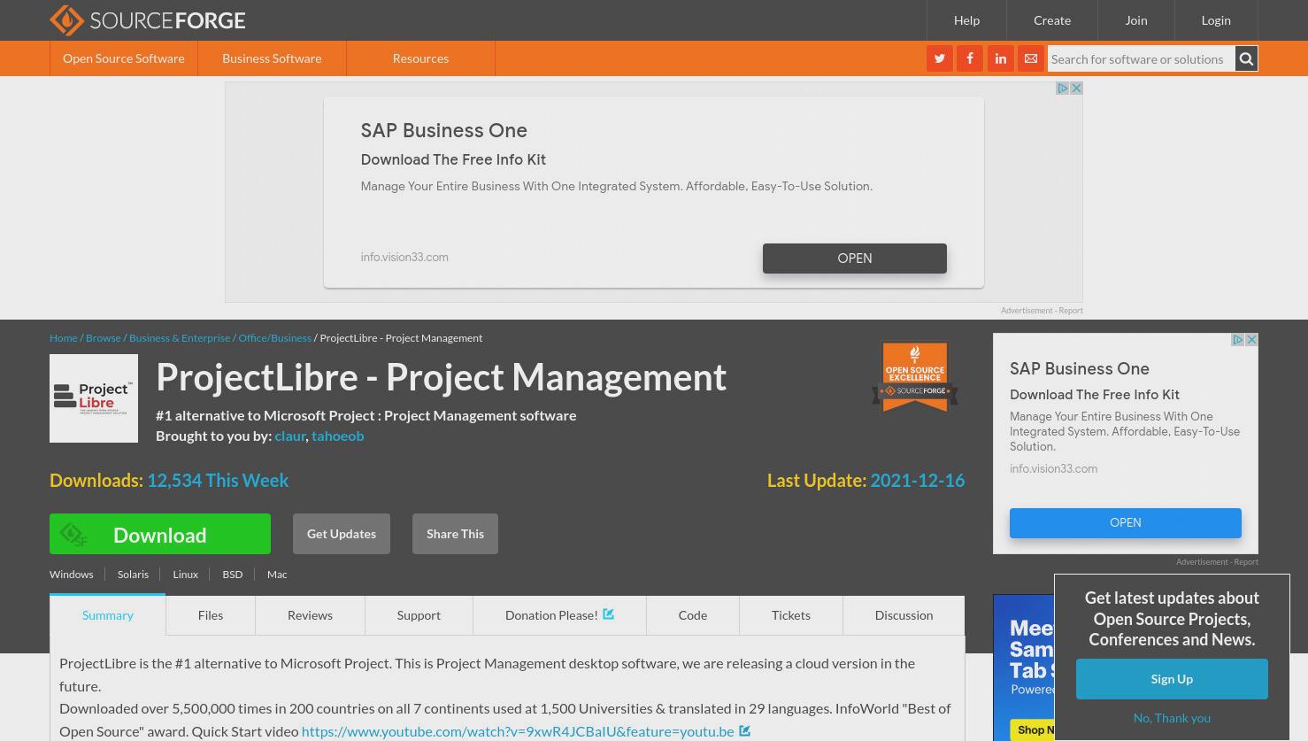Switch to Code tab

693,615
